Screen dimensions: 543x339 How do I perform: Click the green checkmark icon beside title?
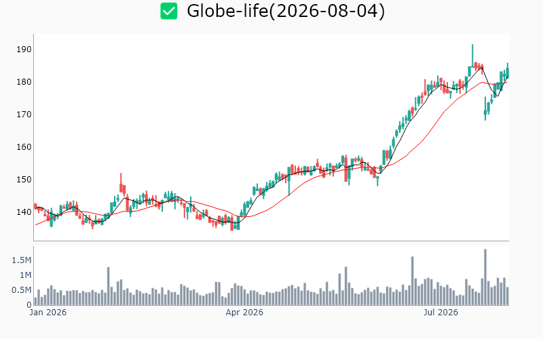168,11
